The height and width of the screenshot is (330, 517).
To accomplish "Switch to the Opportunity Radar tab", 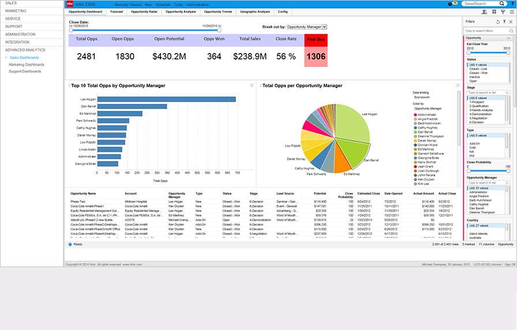I will pos(144,12).
